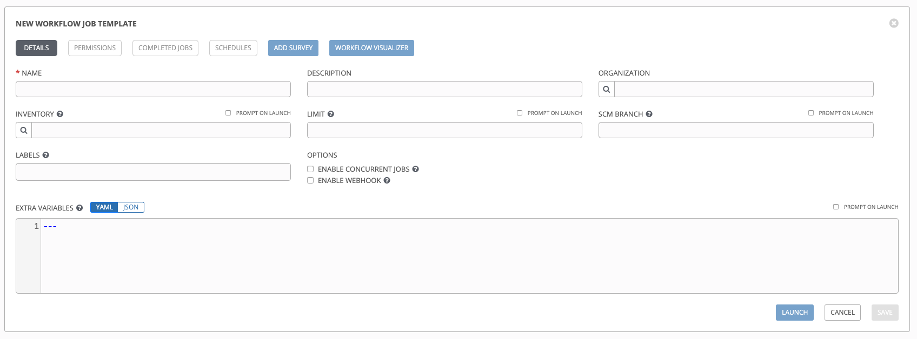Click the Organization lookup search icon

(607, 90)
